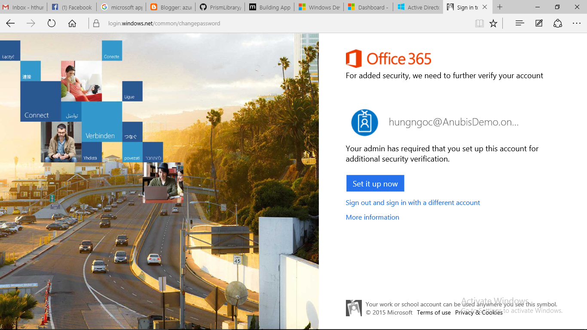Switch to the Windows Dev tab
This screenshot has width=587, height=330.
pos(319,7)
